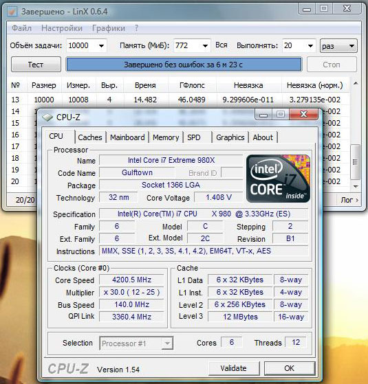
Task: Open the Настройки menu in LinX
Action: tap(62, 28)
